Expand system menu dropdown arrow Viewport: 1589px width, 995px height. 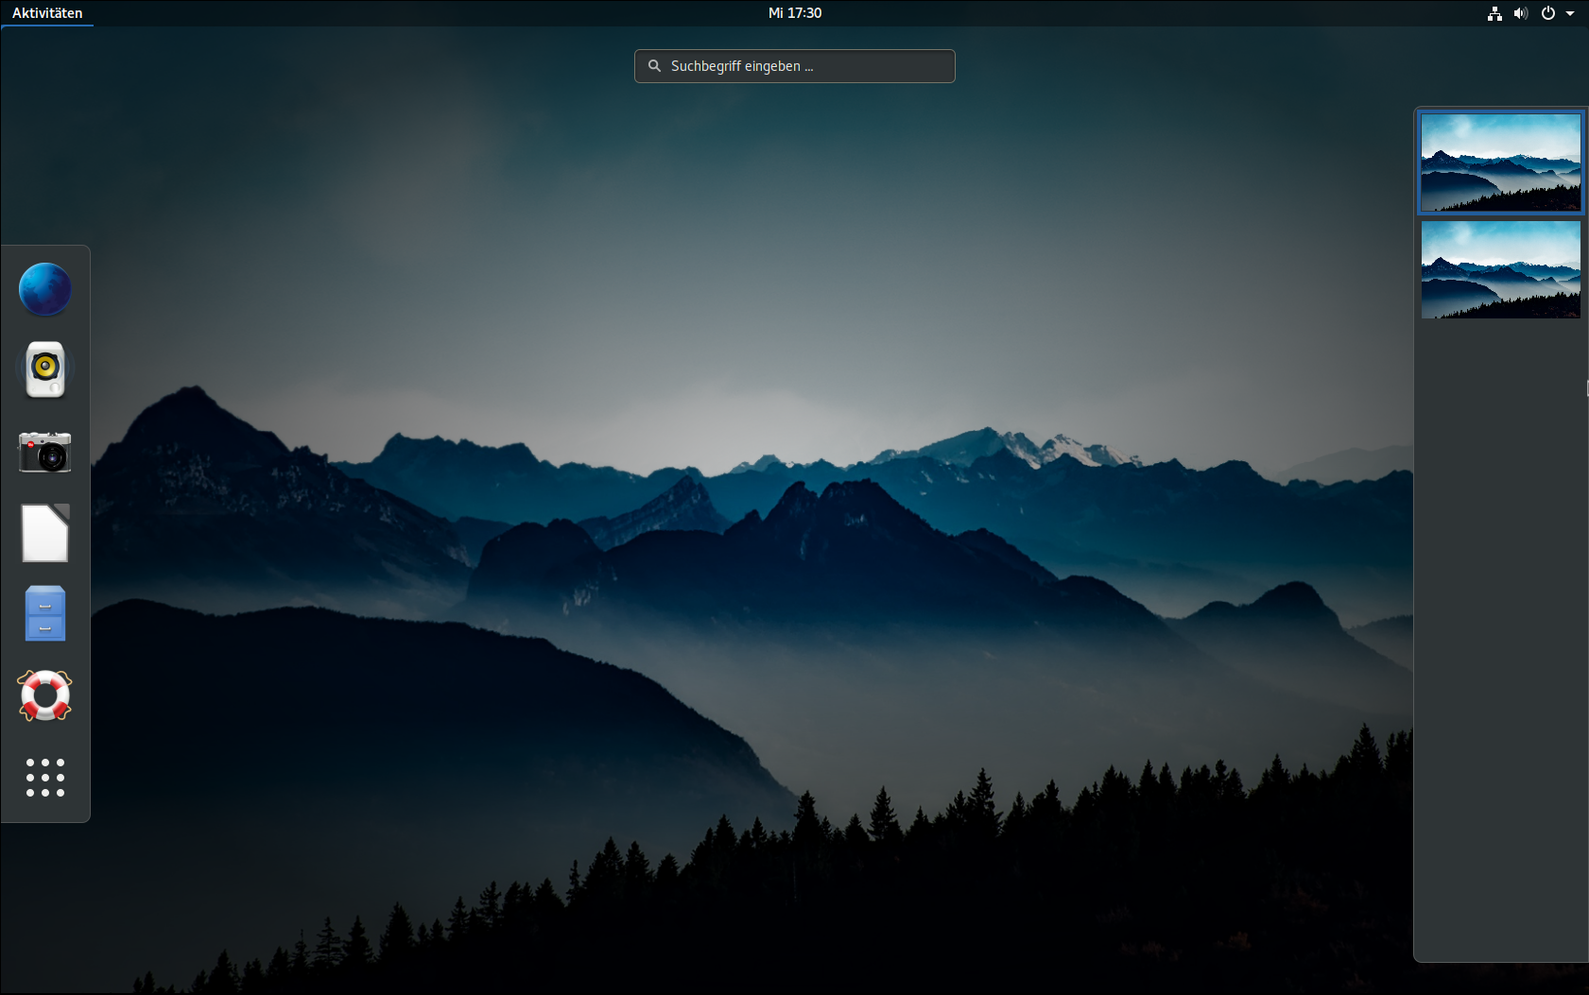[1570, 13]
